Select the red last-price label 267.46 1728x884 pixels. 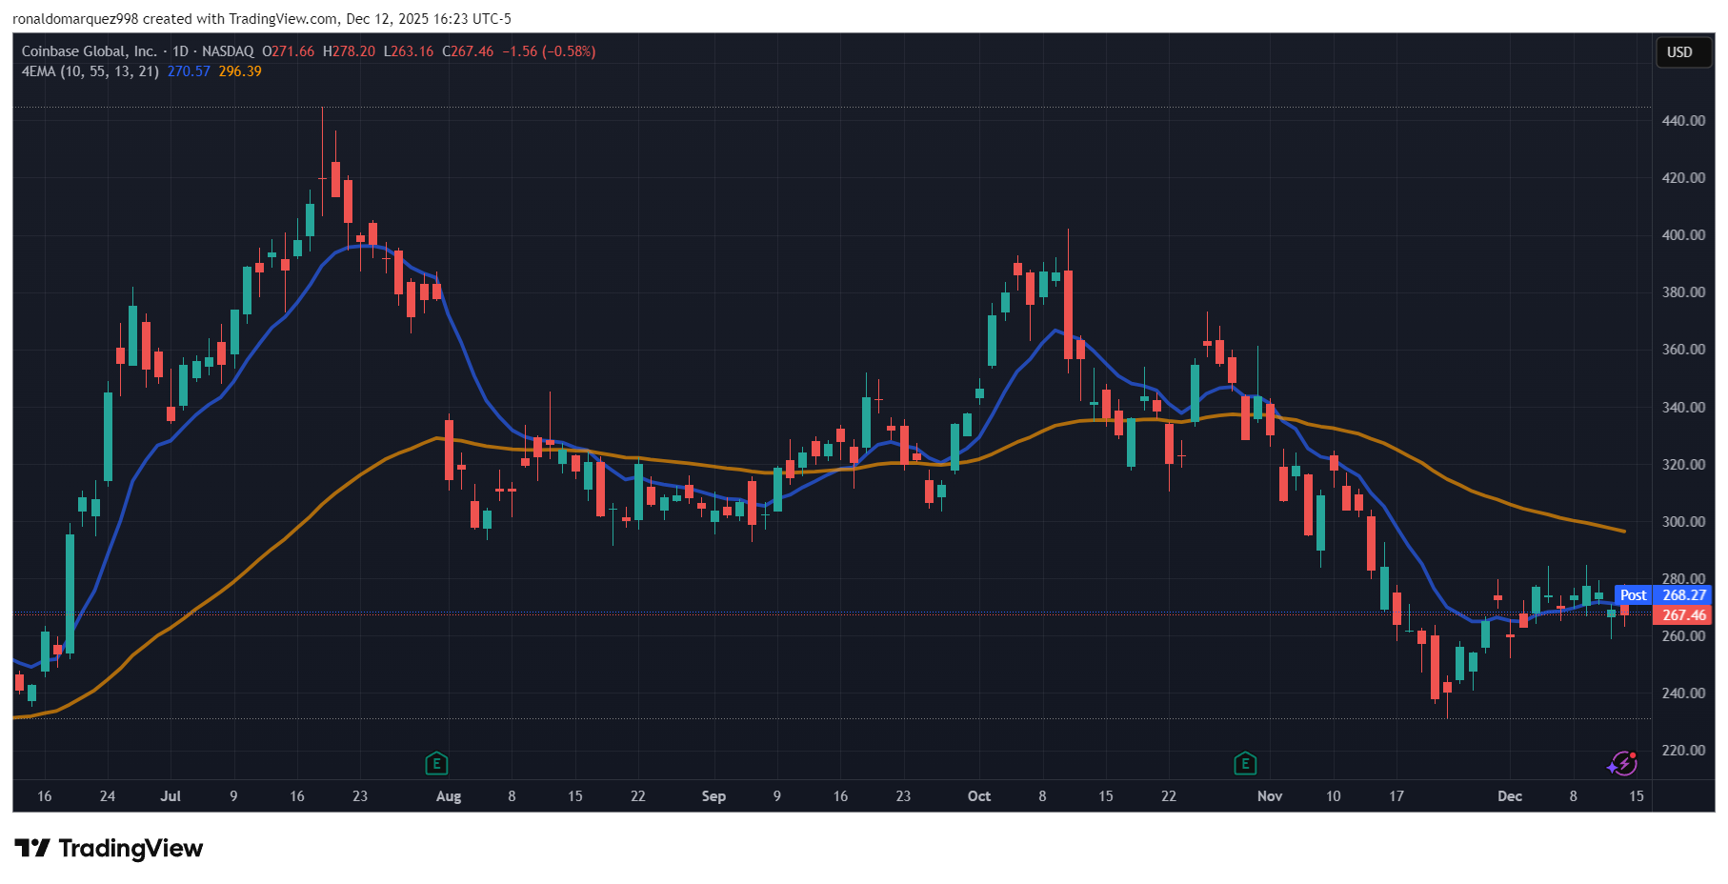[x=1682, y=615]
